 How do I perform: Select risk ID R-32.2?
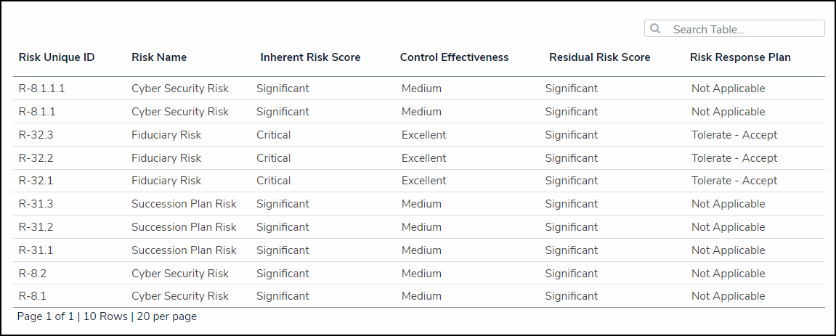pyautogui.click(x=36, y=158)
